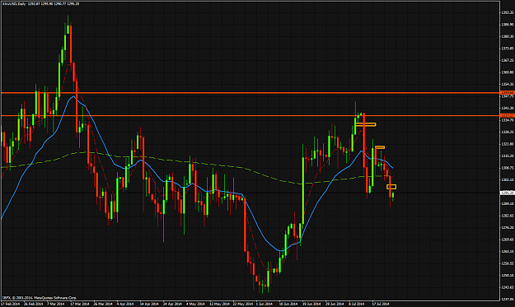Image resolution: width=515 pixels, height=307 pixels.
Task: Click the 1289.10 price scale label
Action: [x=508, y=203]
